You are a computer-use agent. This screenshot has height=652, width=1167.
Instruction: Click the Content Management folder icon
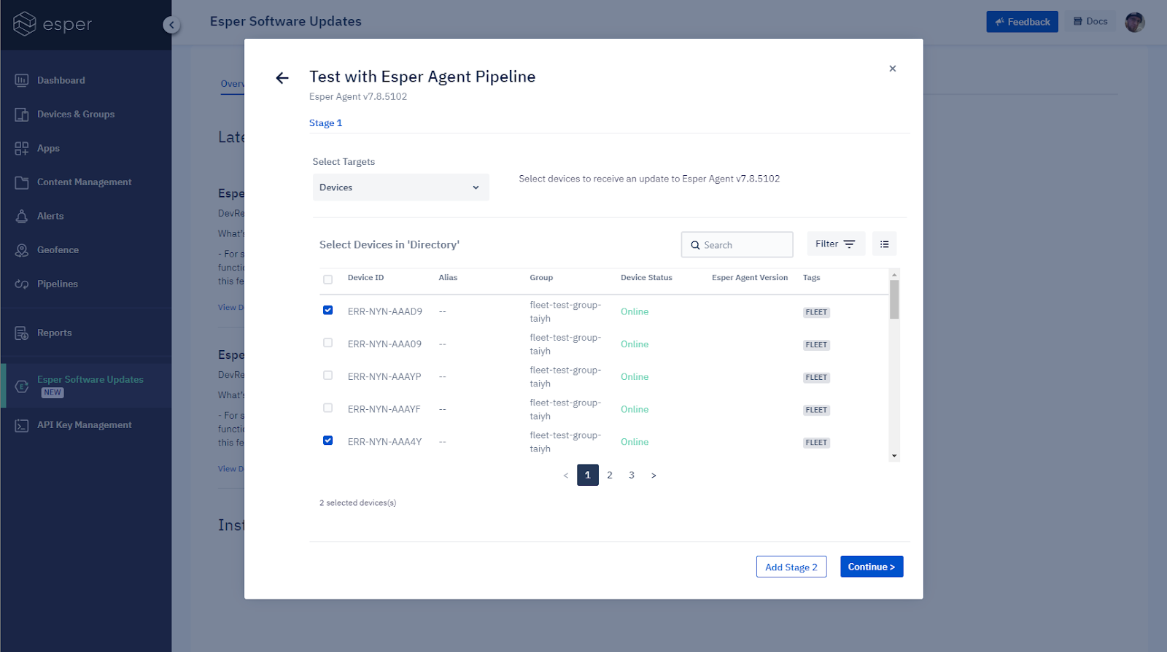(22, 182)
